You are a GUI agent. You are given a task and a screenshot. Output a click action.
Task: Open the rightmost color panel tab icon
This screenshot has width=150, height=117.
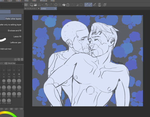[x=21, y=109]
